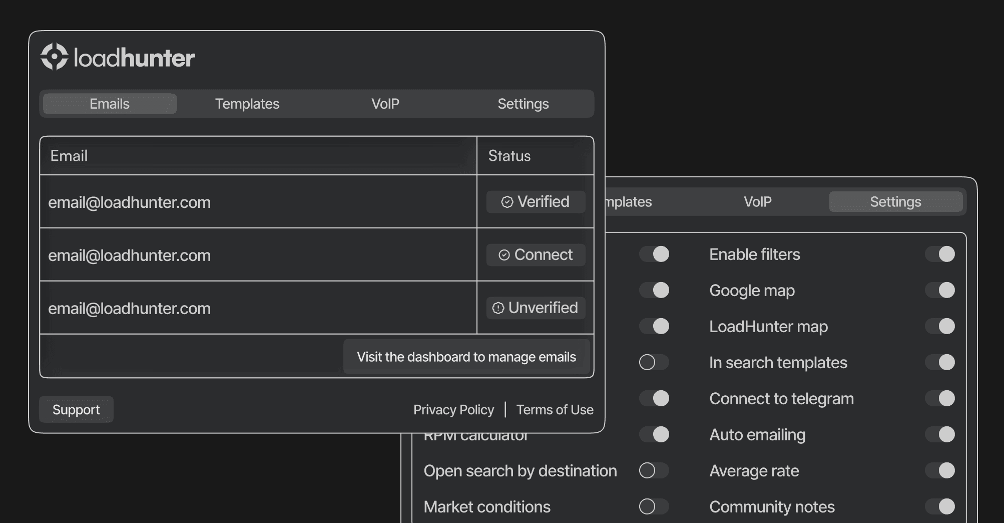Switch to the Templates tab
Viewport: 1004px width, 523px height.
[247, 104]
